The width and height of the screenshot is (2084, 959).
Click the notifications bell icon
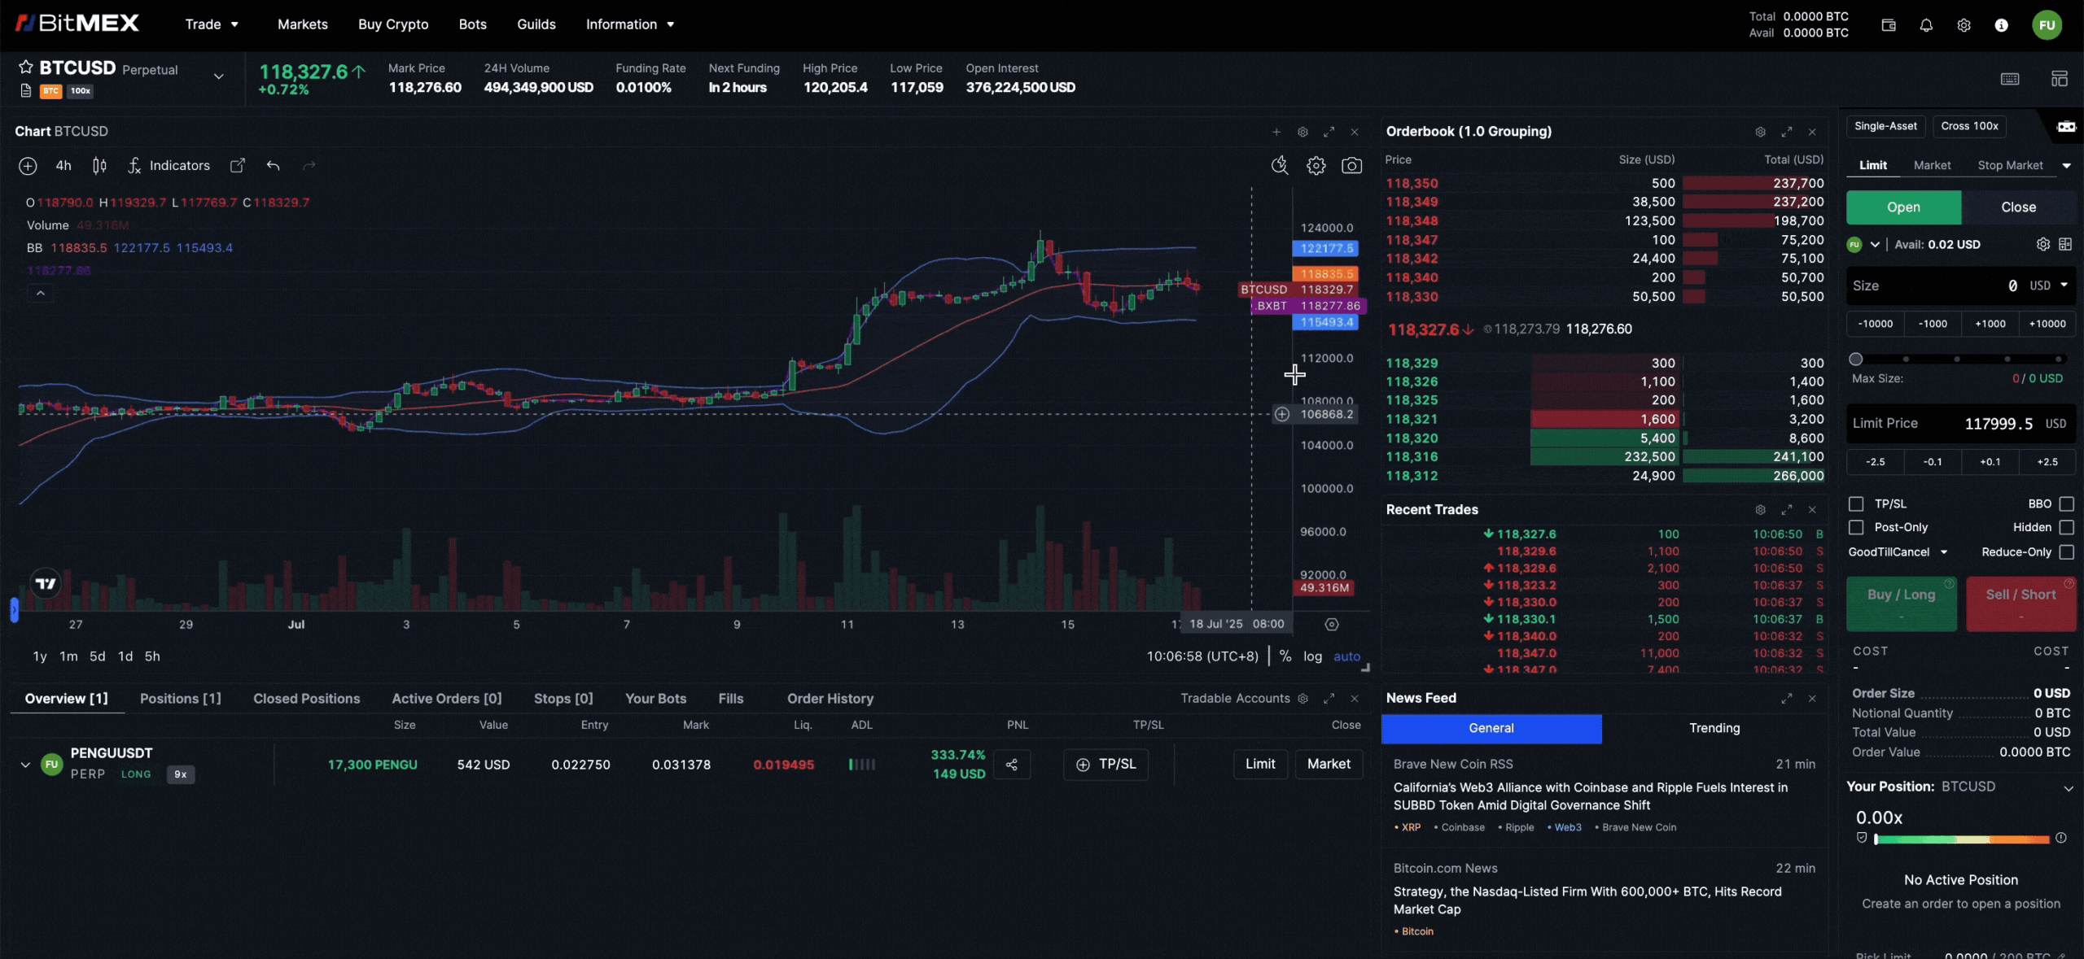1926,25
